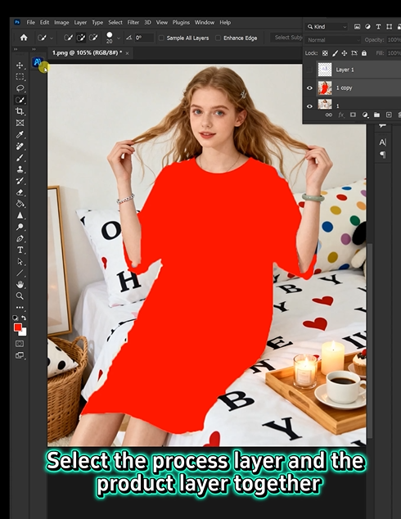Swap foreground and background colors
Screen dimensions: 401x519
[24, 318]
